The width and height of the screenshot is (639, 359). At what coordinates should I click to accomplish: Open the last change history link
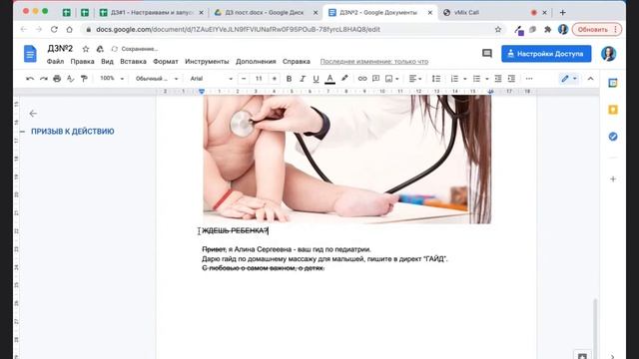click(x=374, y=62)
